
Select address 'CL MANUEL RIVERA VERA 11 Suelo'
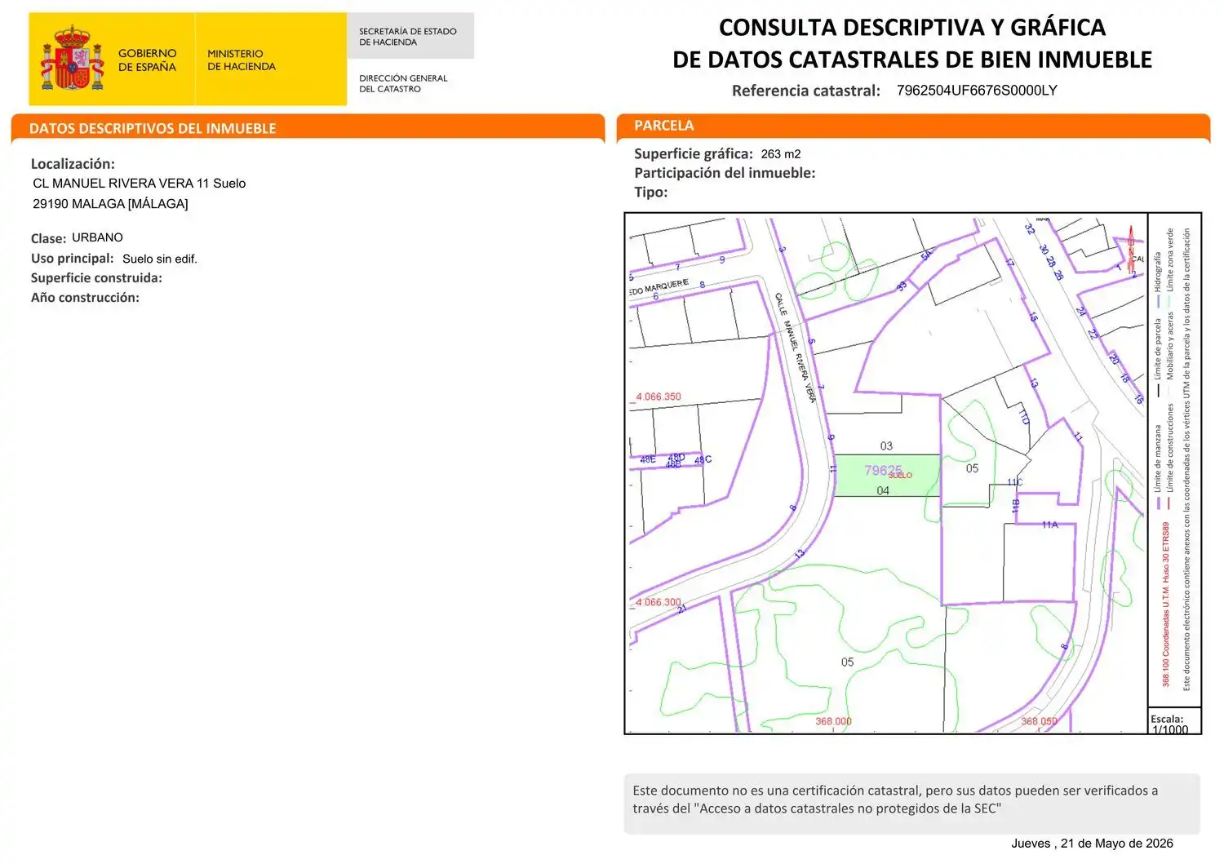pyautogui.click(x=140, y=184)
